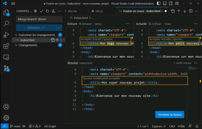The height and width of the screenshot is (129, 202).
Task: Switch to the site.css tab
Action: 72,11
